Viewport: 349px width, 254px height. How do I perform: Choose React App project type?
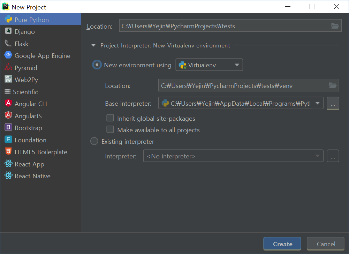(41, 164)
